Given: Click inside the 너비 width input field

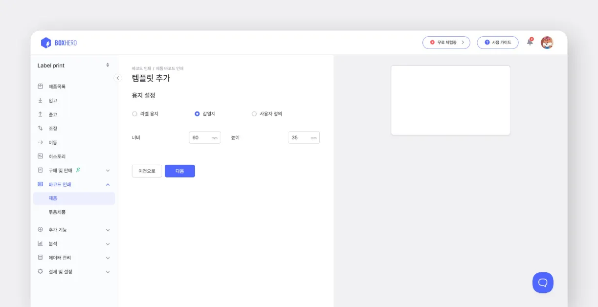Looking at the screenshot, I should pos(201,137).
